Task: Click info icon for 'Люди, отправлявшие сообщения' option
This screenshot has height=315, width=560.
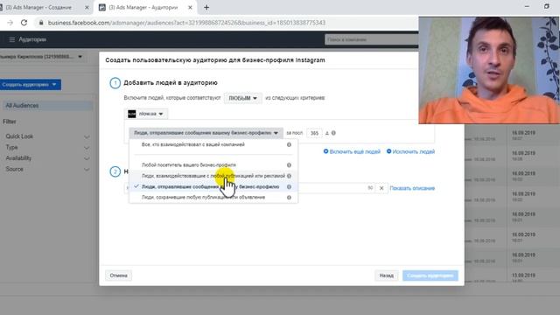Action: [289, 186]
